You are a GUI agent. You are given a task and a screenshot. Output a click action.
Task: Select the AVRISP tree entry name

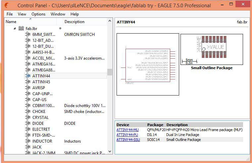[x=38, y=88]
